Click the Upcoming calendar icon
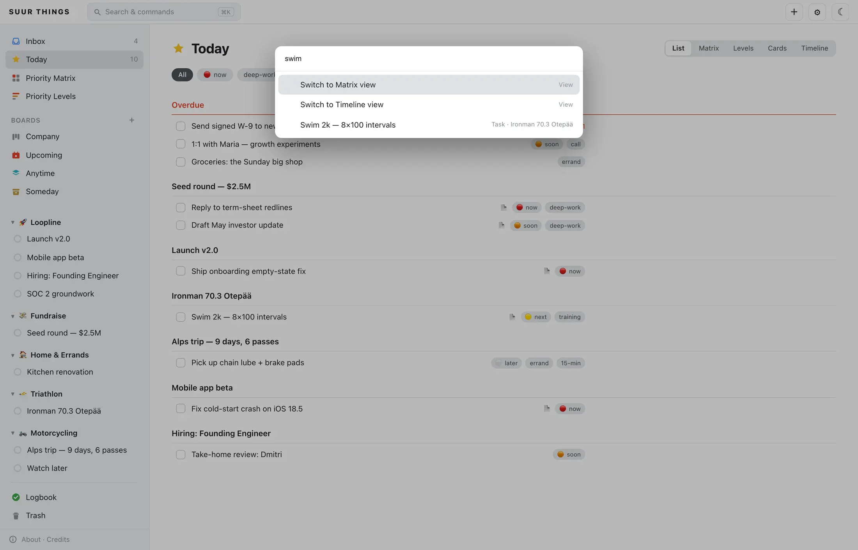The image size is (858, 550). coord(16,155)
